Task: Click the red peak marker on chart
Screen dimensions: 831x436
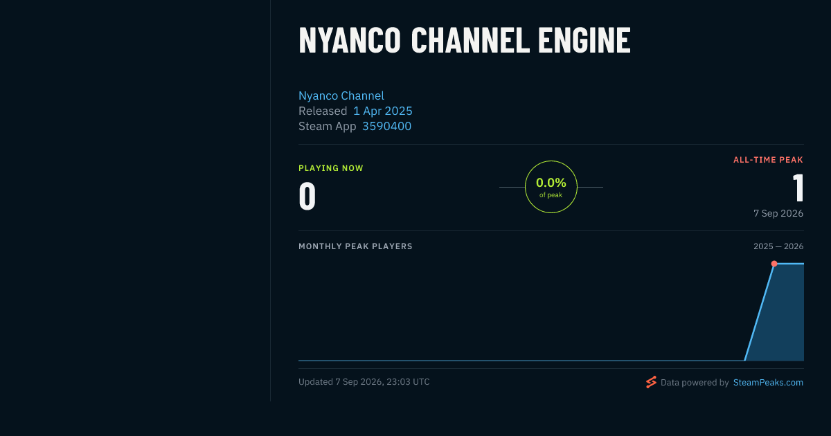Action: click(x=774, y=264)
